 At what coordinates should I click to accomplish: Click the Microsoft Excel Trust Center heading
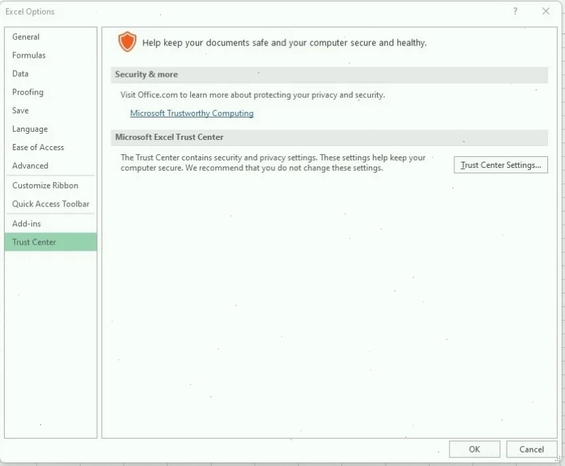tap(169, 137)
